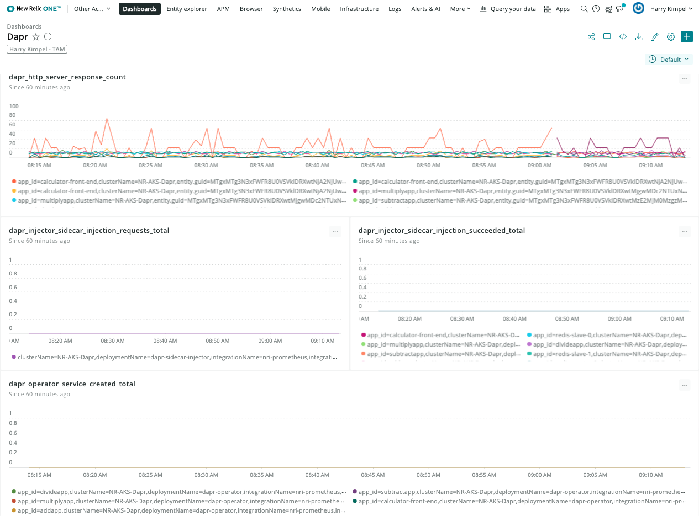
Task: Open dapr_injector_sidecar_injection_requests_total widget options menu
Action: tap(335, 232)
